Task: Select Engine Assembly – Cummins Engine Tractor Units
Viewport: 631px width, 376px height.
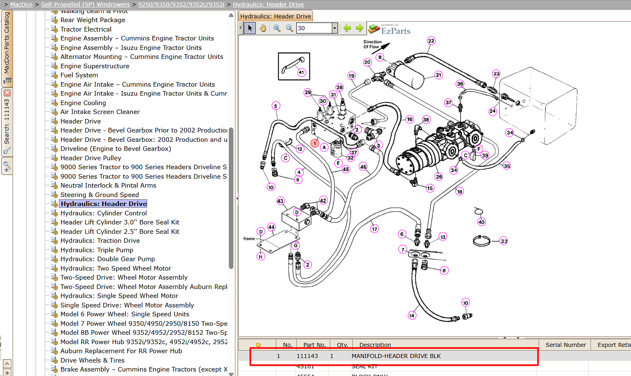Action: coord(137,38)
